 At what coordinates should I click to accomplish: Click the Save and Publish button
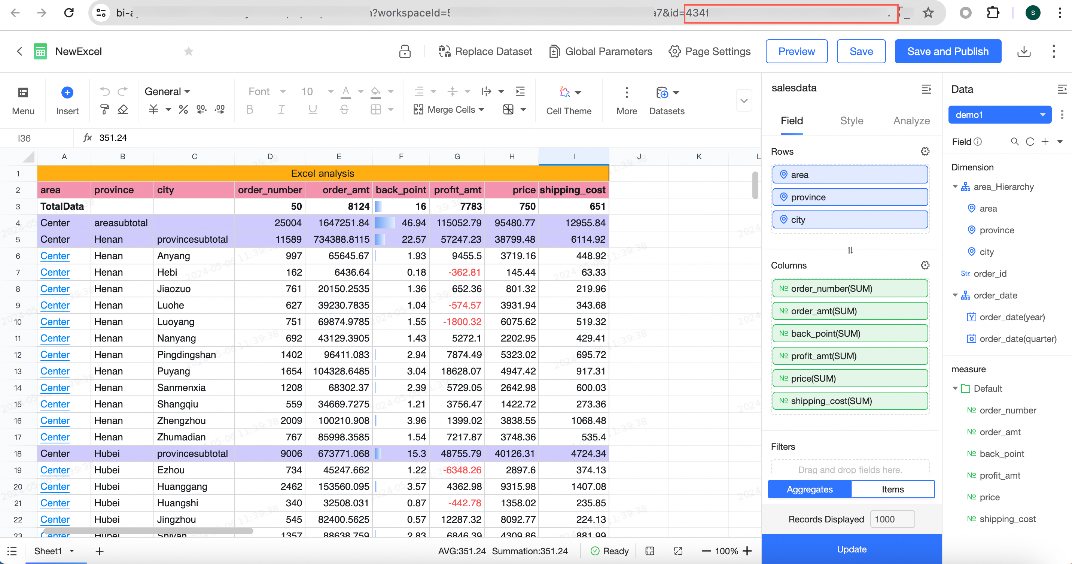tap(948, 51)
